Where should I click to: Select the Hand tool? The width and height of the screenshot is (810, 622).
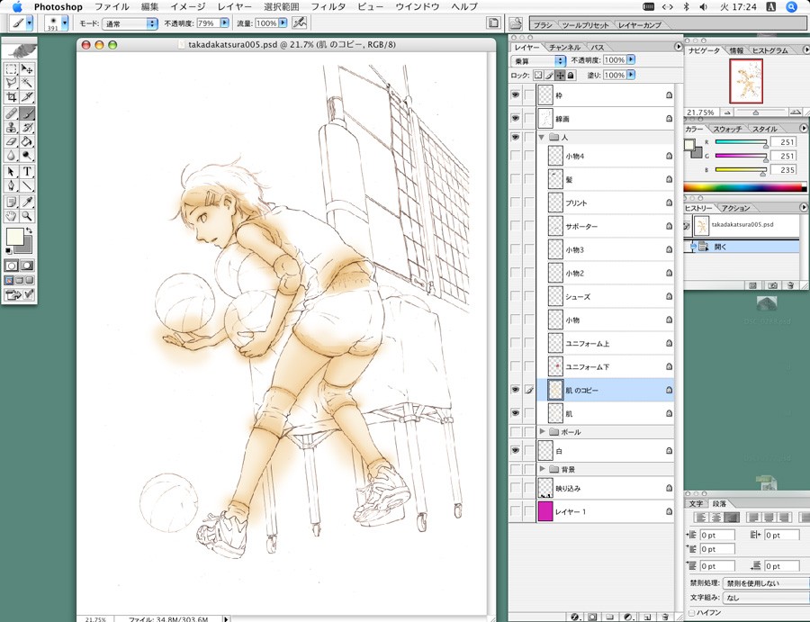(x=12, y=216)
